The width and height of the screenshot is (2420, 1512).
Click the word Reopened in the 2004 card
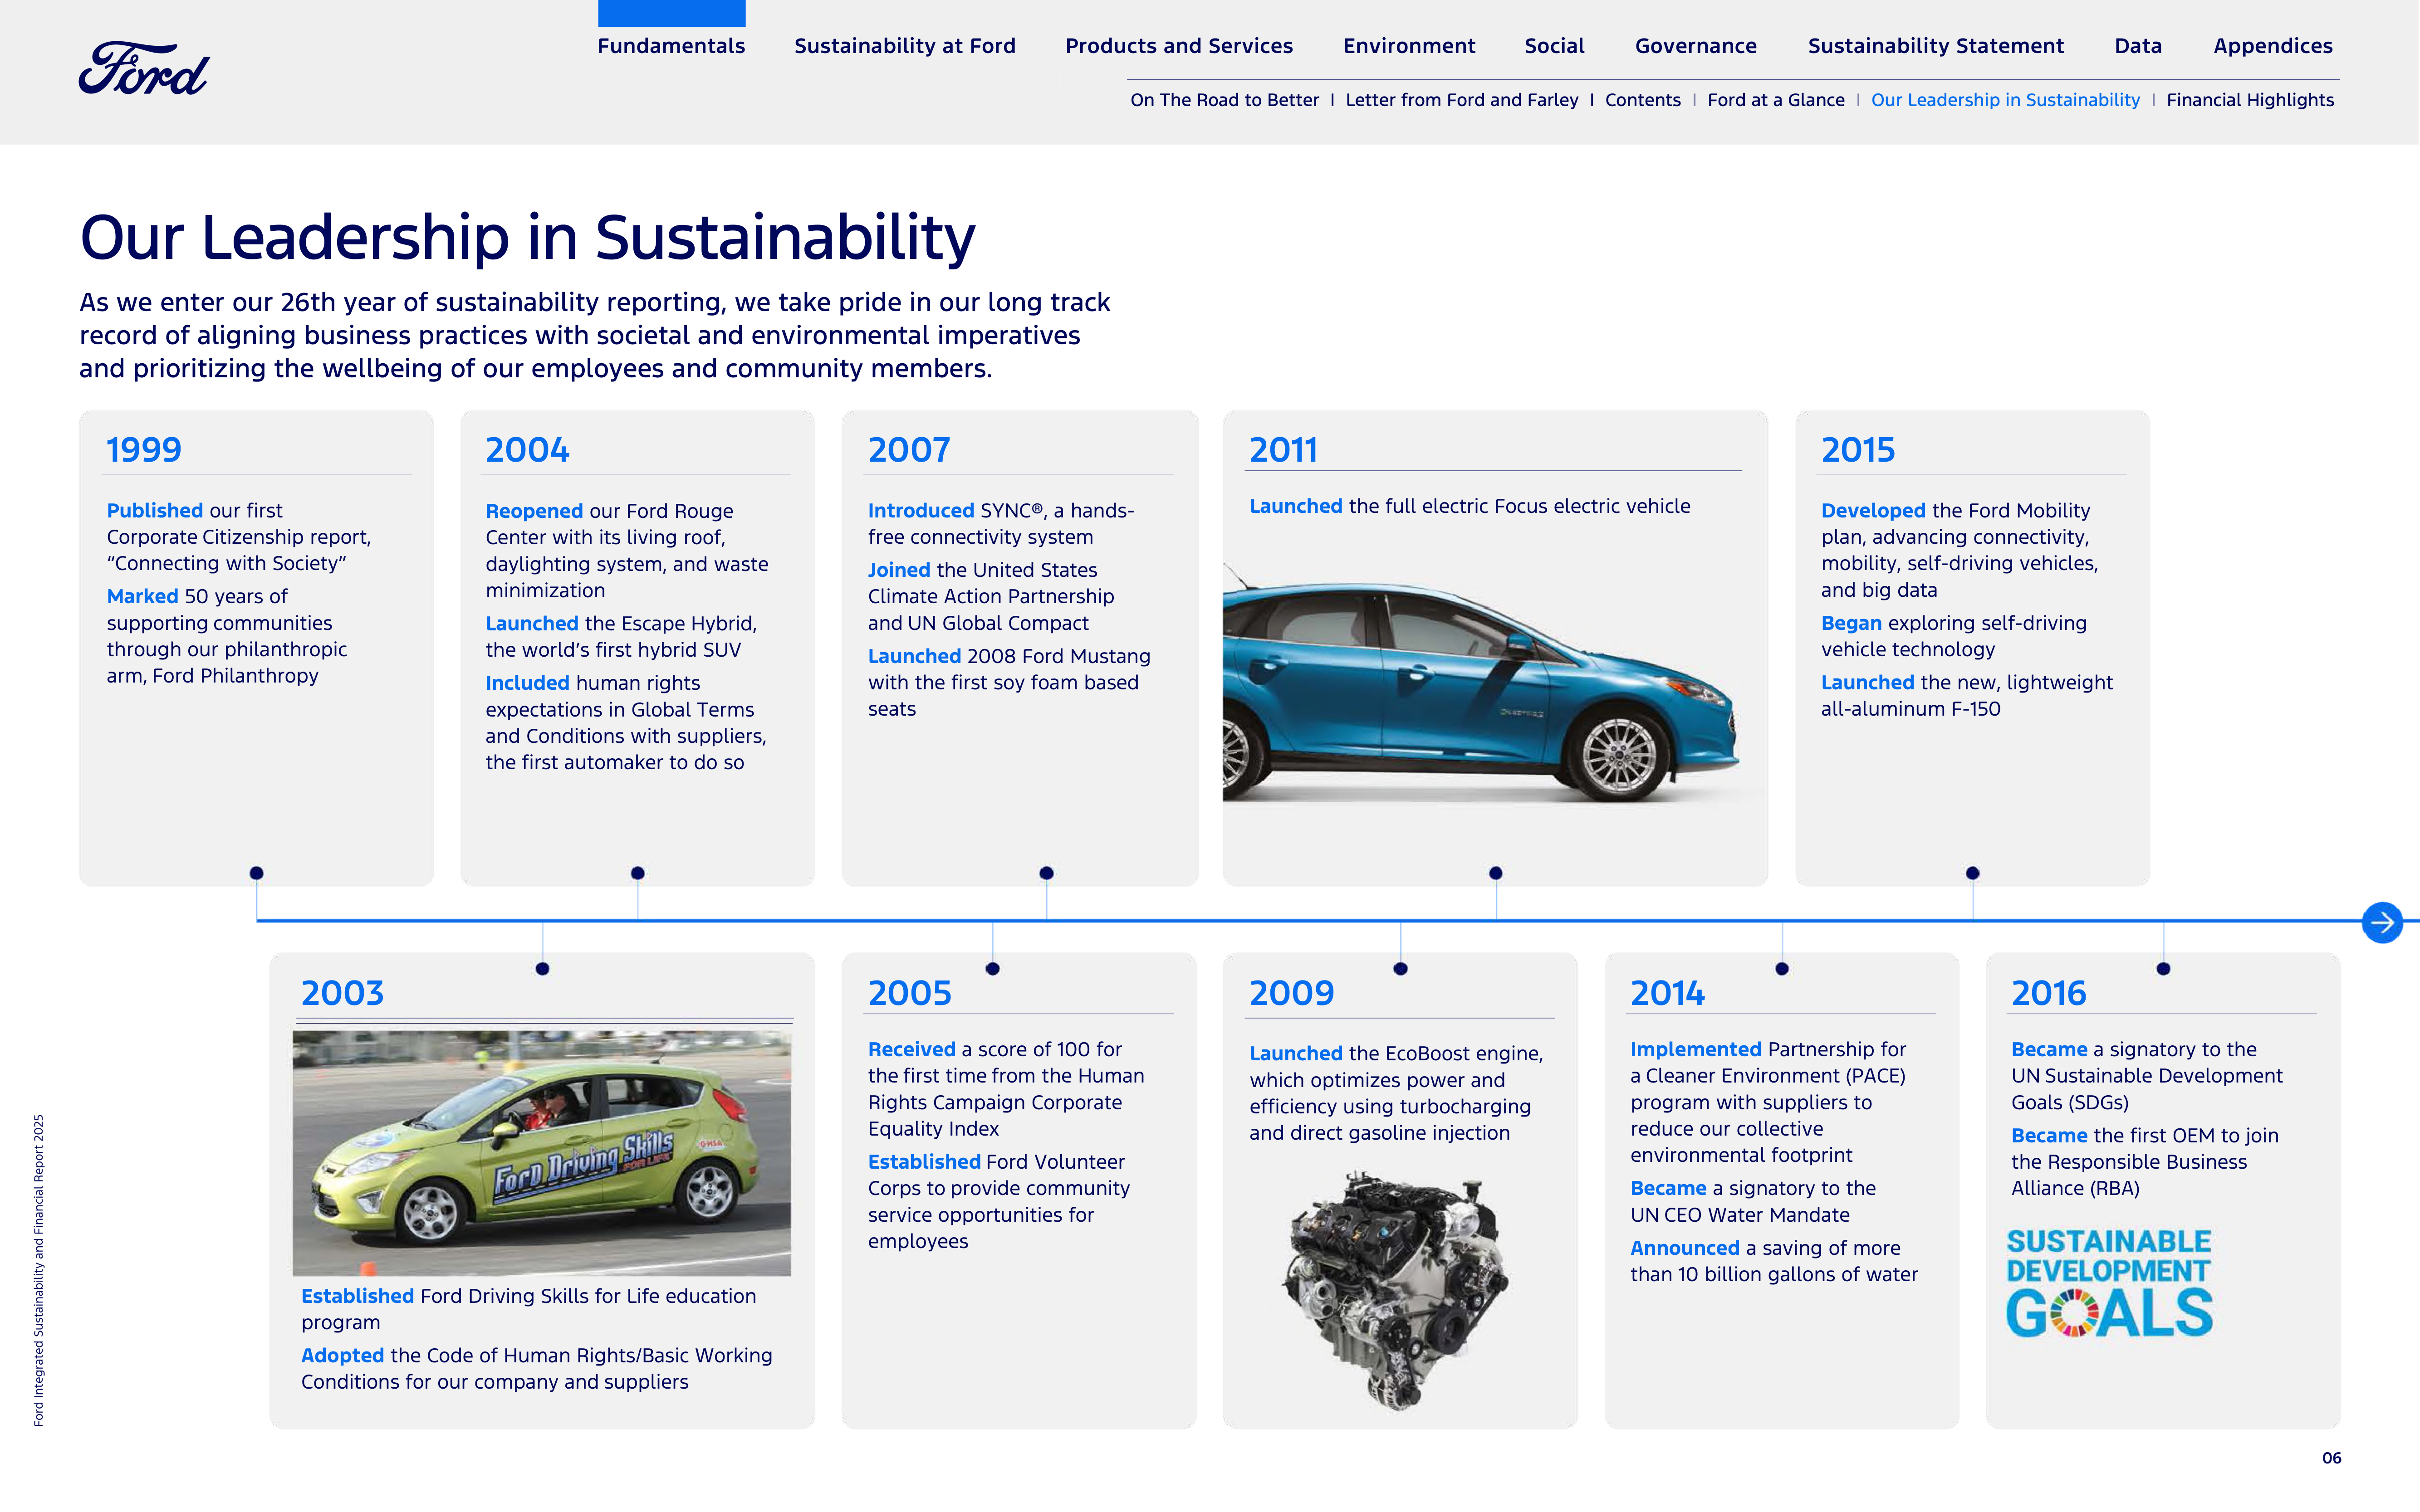[x=534, y=511]
